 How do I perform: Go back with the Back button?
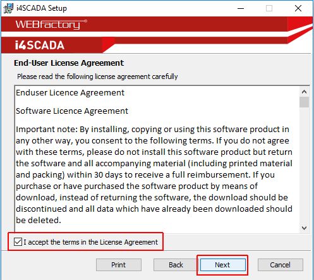176,265
